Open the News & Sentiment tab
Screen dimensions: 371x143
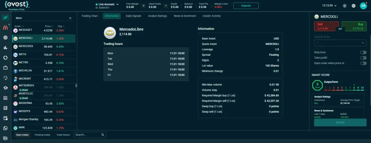(x=185, y=16)
